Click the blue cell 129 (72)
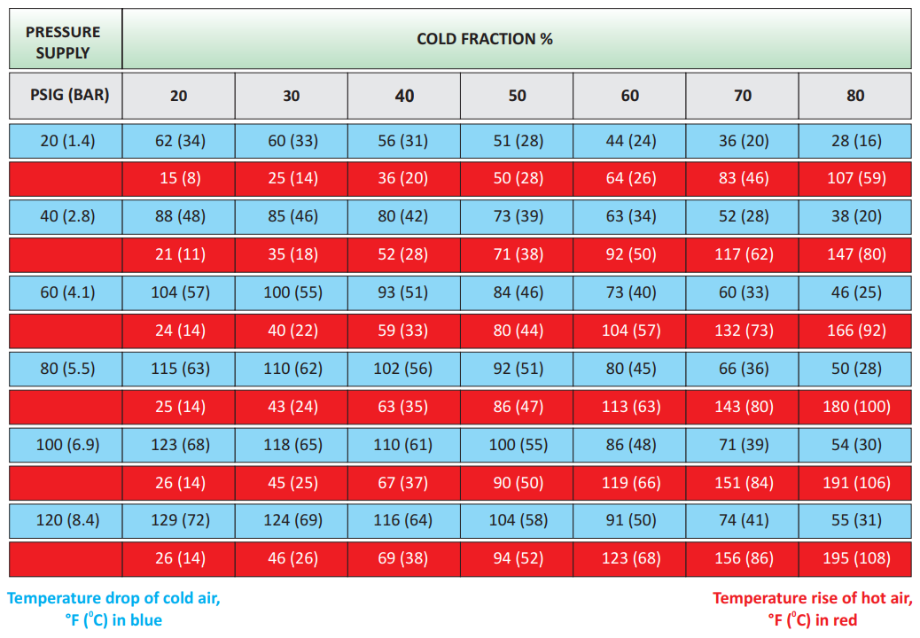 178,521
